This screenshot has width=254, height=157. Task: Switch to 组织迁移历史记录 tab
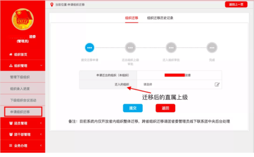pyautogui.click(x=160, y=18)
